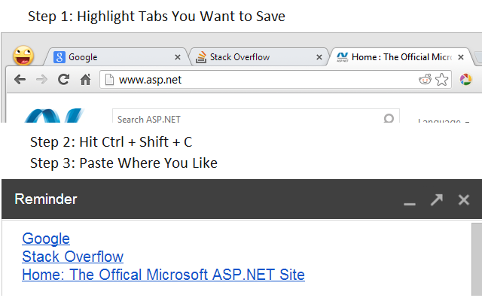The height and width of the screenshot is (301, 482).
Task: Open the Google link in Reminder
Action: 46,239
